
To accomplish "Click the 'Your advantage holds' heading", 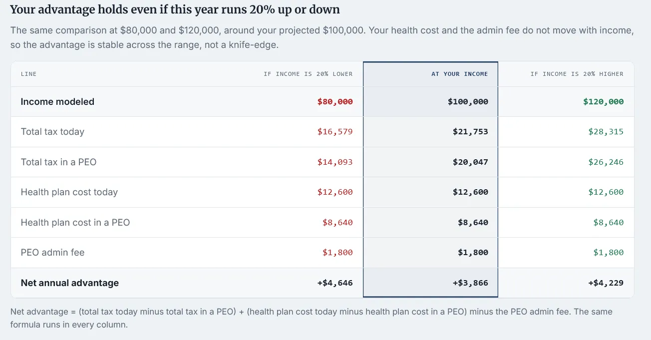I will (175, 9).
